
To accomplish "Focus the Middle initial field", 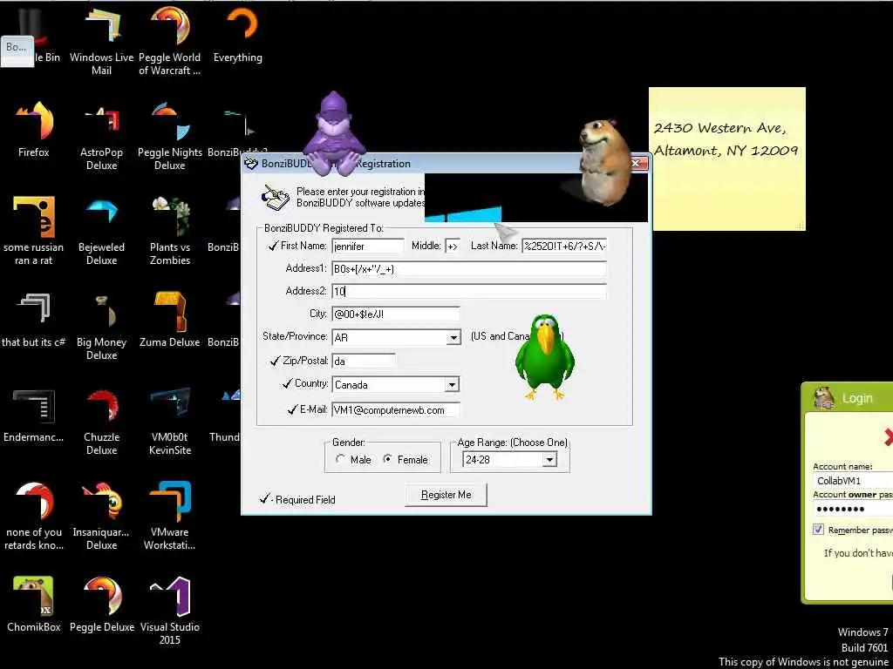I will 452,247.
